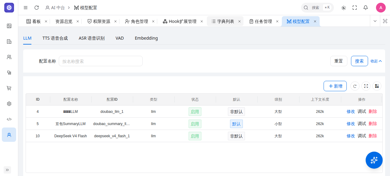Click 非默认 tag in DeepSeek V4 Flash row
This screenshot has height=176, width=390.
236,136
